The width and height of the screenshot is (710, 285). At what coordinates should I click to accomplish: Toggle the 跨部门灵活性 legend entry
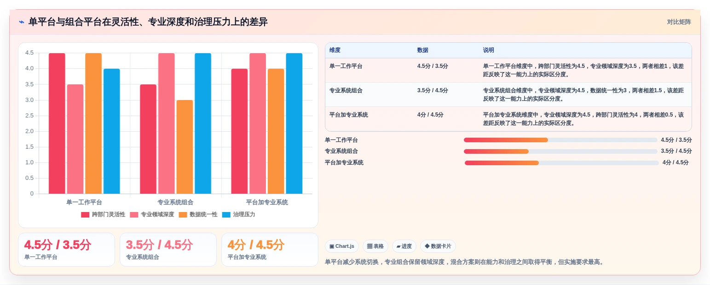(x=103, y=214)
